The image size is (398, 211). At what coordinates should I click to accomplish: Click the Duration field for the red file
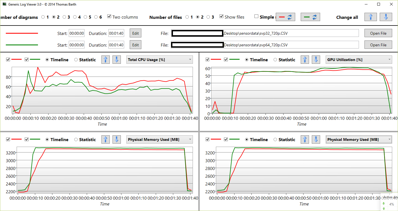(116, 33)
